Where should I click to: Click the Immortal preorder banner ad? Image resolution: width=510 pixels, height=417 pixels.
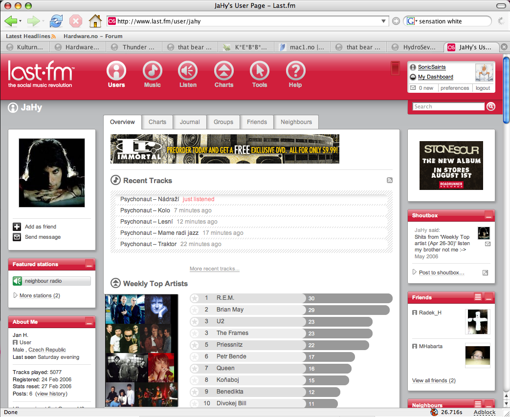pos(225,149)
